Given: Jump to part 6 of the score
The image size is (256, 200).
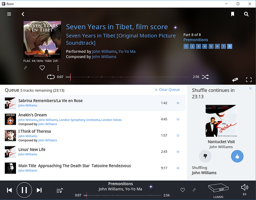Looking at the screenshot, I should 217,46.
